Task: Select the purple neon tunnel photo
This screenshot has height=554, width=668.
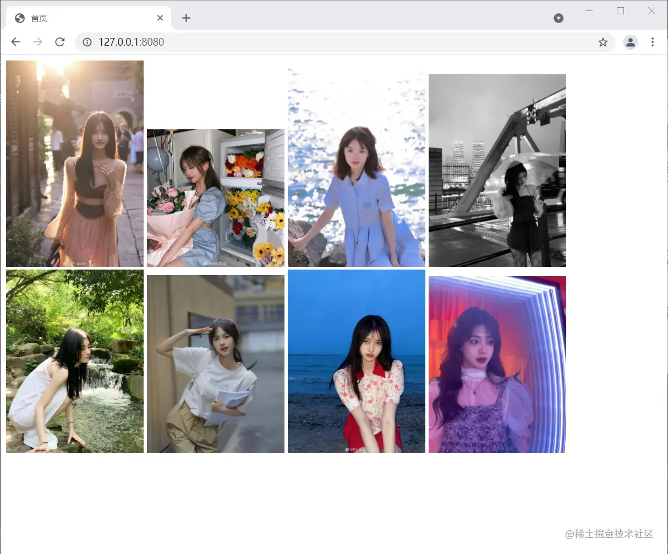Action: click(497, 364)
